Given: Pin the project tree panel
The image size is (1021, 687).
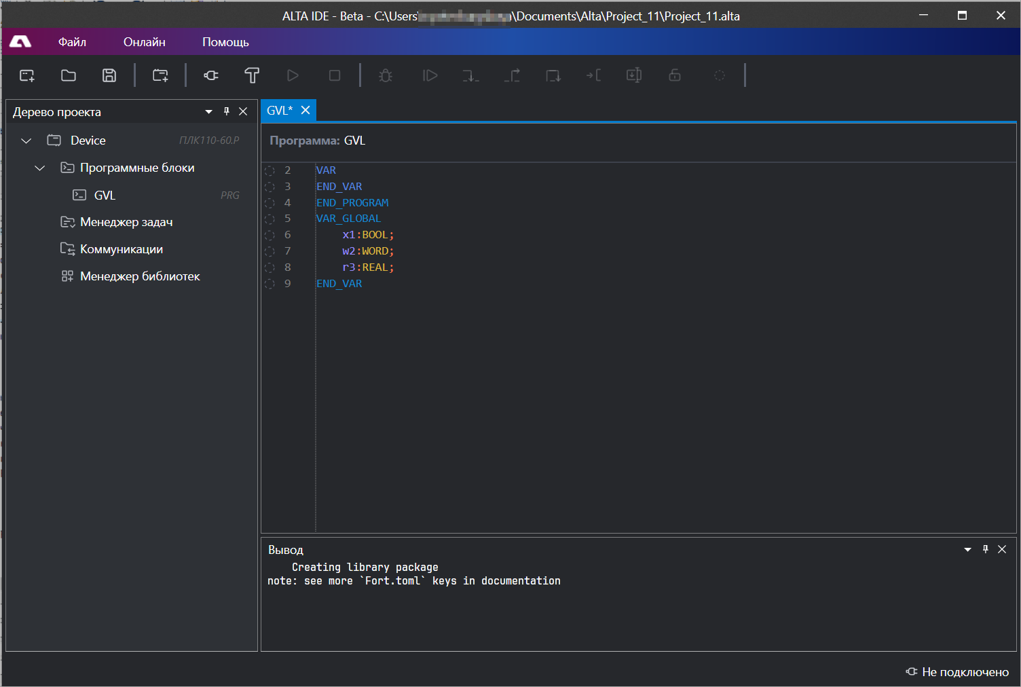Looking at the screenshot, I should tap(227, 111).
